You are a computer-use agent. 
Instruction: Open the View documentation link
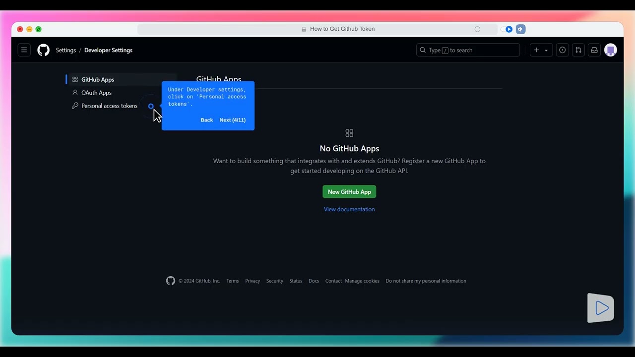tap(349, 209)
